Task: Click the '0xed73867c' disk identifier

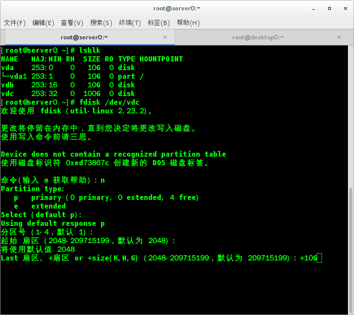Action: tap(88, 163)
